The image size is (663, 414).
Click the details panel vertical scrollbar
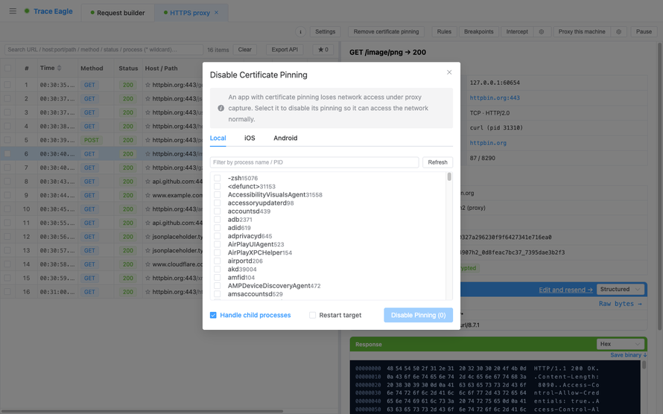click(x=659, y=186)
